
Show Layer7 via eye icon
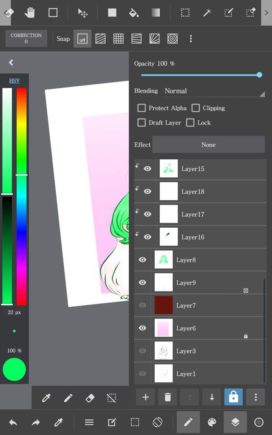[x=142, y=305]
